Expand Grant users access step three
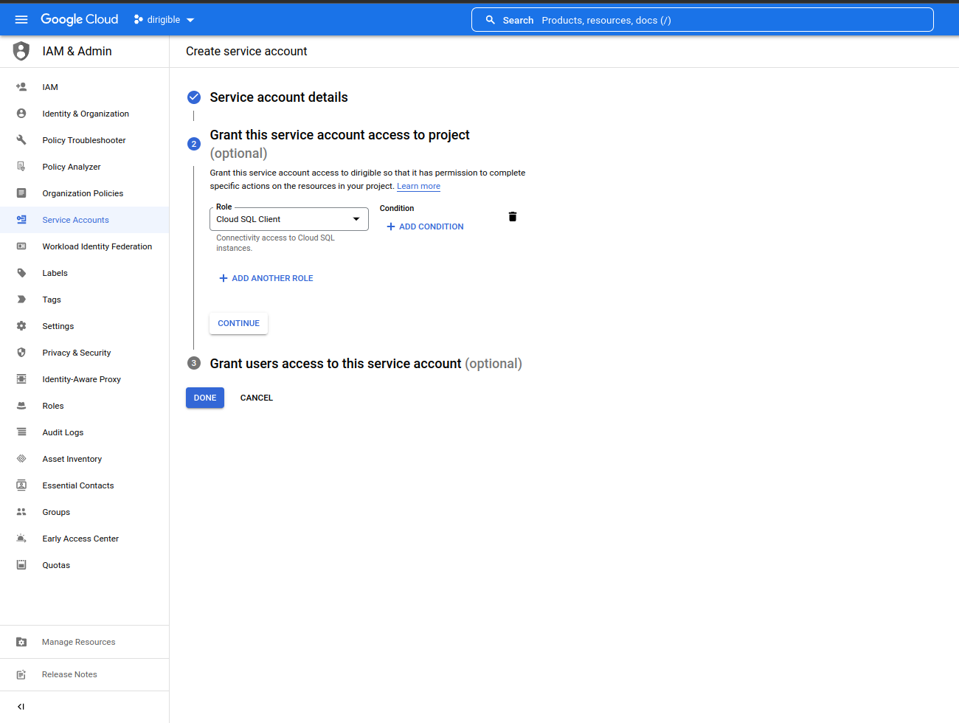 [366, 364]
